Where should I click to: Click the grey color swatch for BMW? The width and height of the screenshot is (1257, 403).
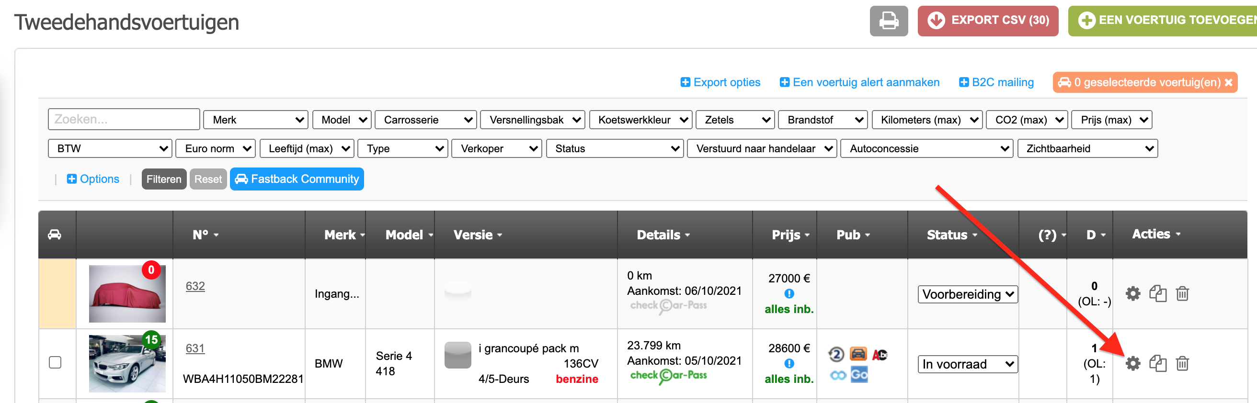[457, 355]
